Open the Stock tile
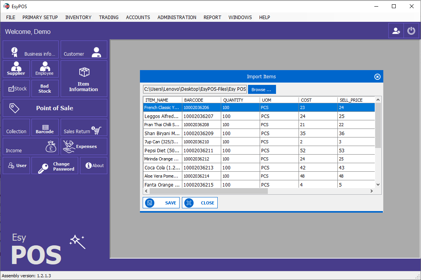 (16, 88)
